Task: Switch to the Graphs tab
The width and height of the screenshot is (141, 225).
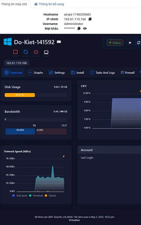Action: pyautogui.click(x=35, y=73)
